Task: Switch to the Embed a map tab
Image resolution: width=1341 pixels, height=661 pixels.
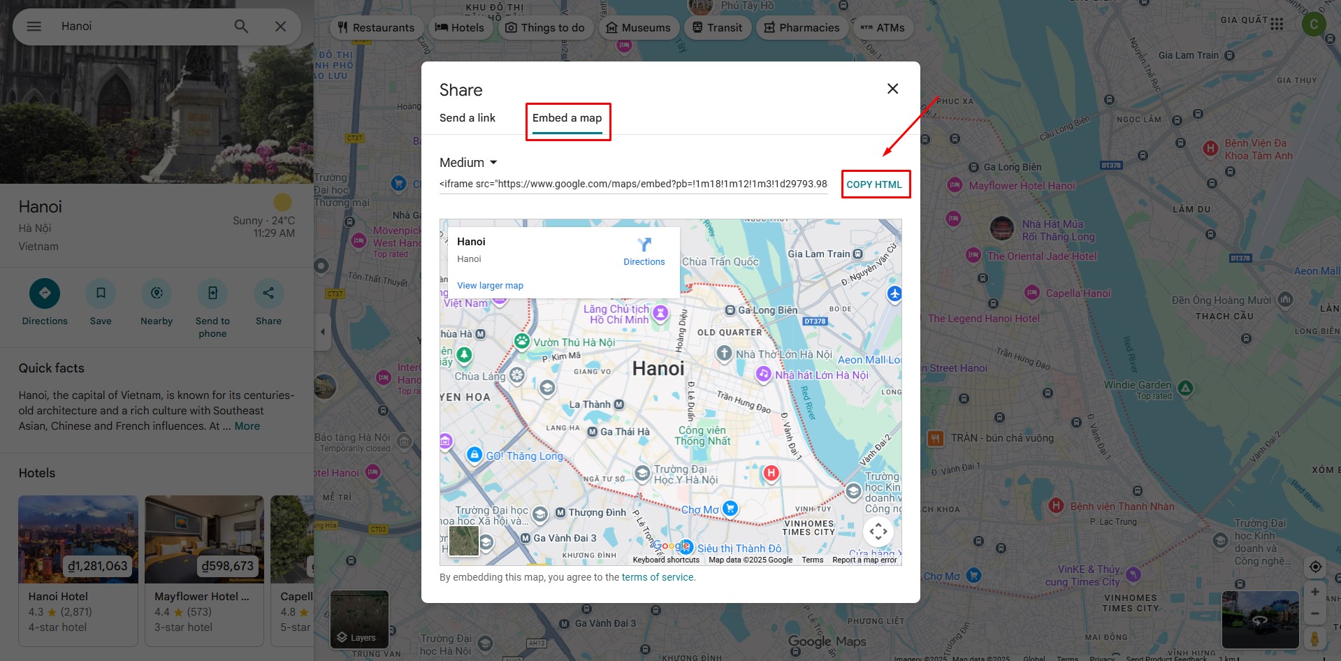Action: coord(567,118)
